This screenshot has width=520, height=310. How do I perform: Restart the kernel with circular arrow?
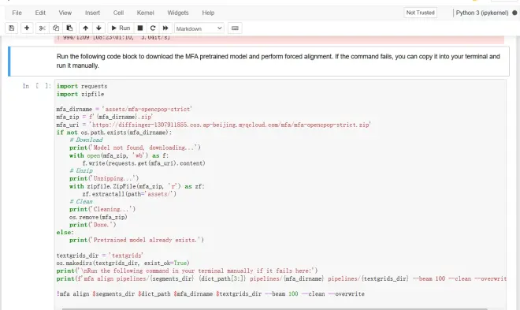[153, 28]
